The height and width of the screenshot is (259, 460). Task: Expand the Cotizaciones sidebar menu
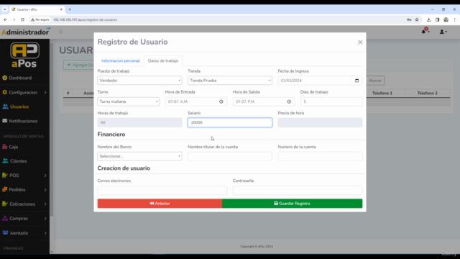(24, 204)
